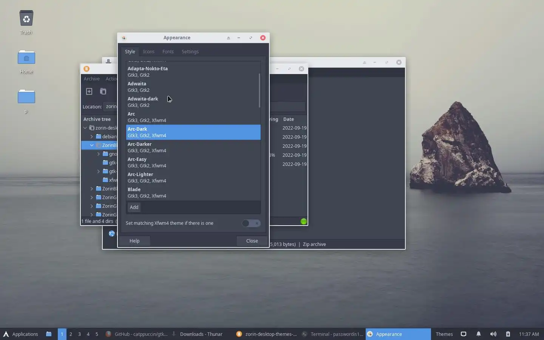544x340 pixels.
Task: Switch to the Fonts tab
Action: coord(168,52)
